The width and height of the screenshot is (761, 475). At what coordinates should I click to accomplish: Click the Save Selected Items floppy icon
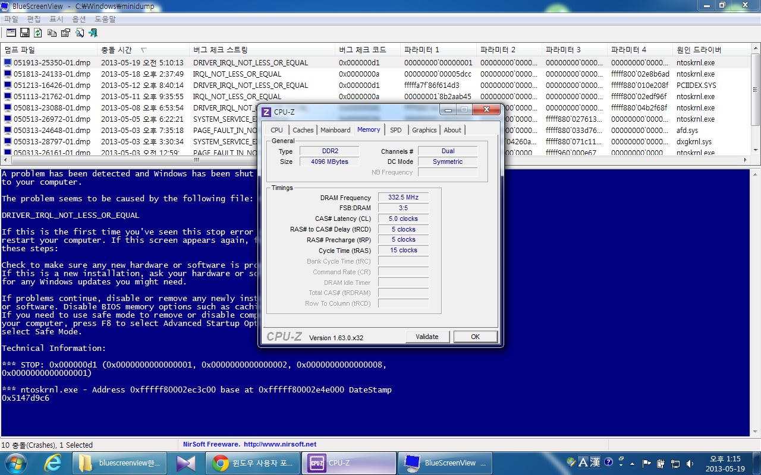click(24, 33)
